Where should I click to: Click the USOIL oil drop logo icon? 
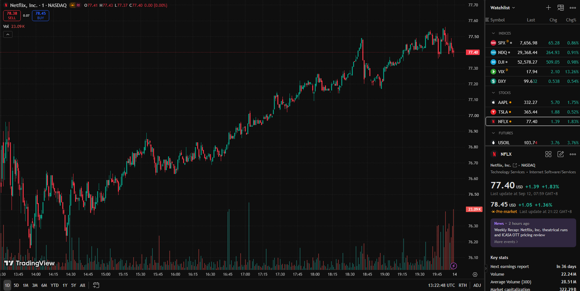(x=493, y=143)
